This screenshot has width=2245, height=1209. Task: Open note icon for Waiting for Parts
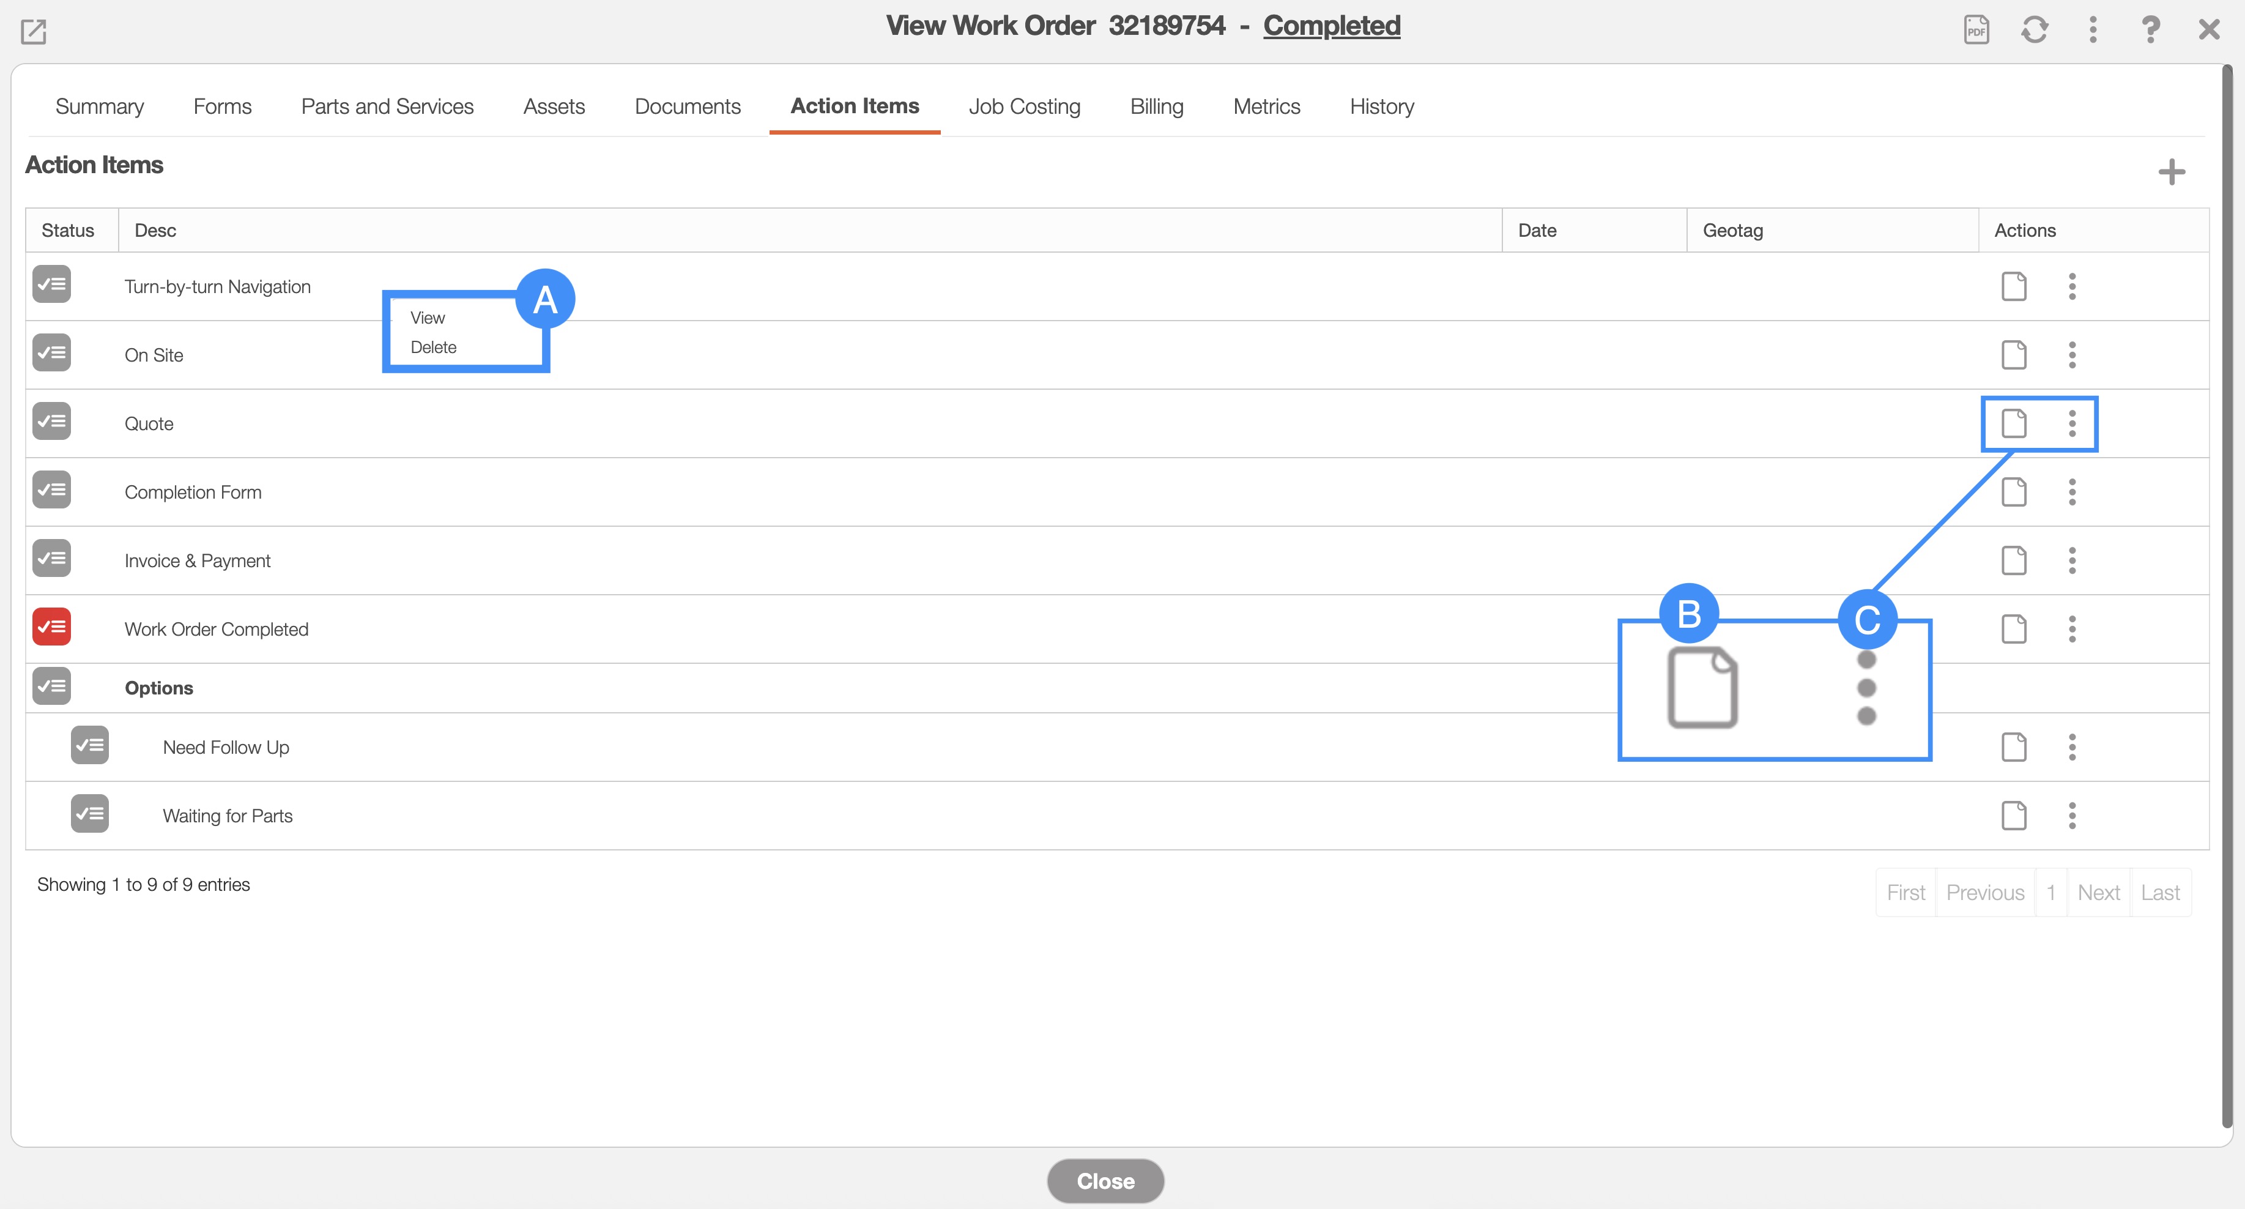2013,816
